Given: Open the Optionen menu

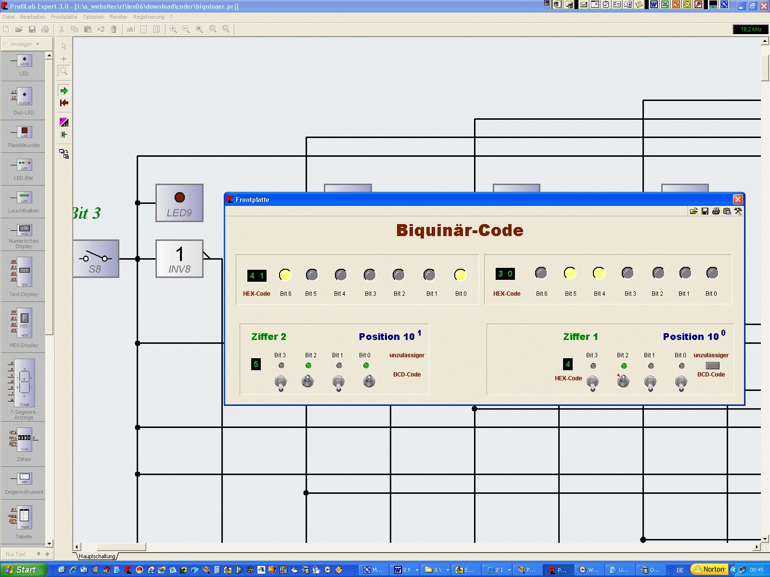Looking at the screenshot, I should point(93,17).
